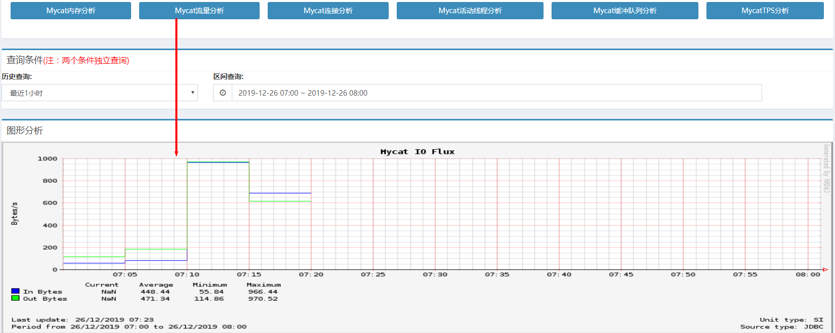Click the Out Bytes legend label
Image resolution: width=835 pixels, height=333 pixels.
45,299
